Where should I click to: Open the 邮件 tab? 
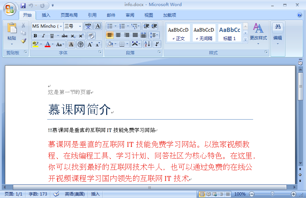(x=111, y=15)
